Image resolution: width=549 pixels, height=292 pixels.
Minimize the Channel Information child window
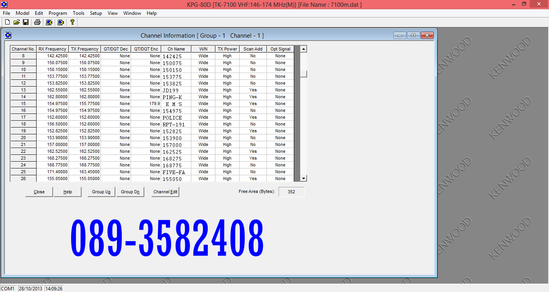click(399, 35)
